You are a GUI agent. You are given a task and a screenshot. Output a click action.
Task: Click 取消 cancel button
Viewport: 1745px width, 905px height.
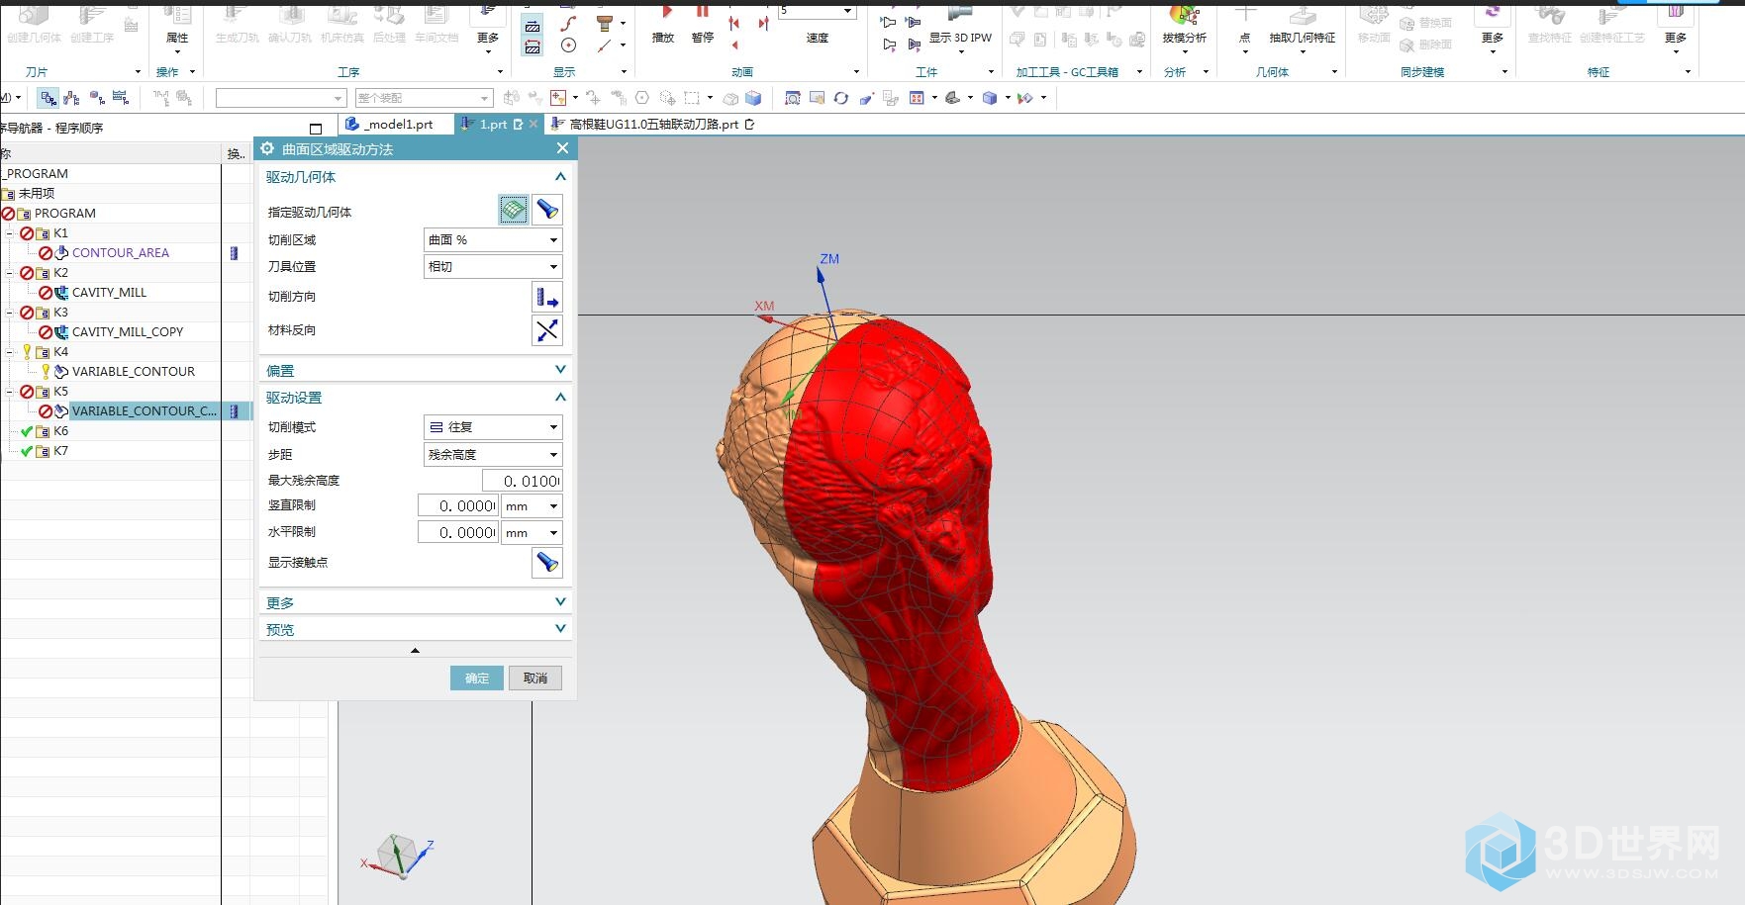click(x=535, y=679)
